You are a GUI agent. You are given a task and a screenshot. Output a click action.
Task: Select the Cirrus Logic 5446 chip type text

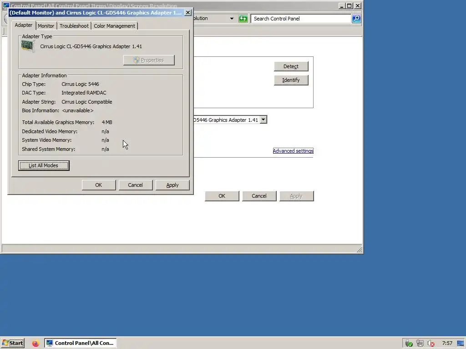(x=80, y=84)
